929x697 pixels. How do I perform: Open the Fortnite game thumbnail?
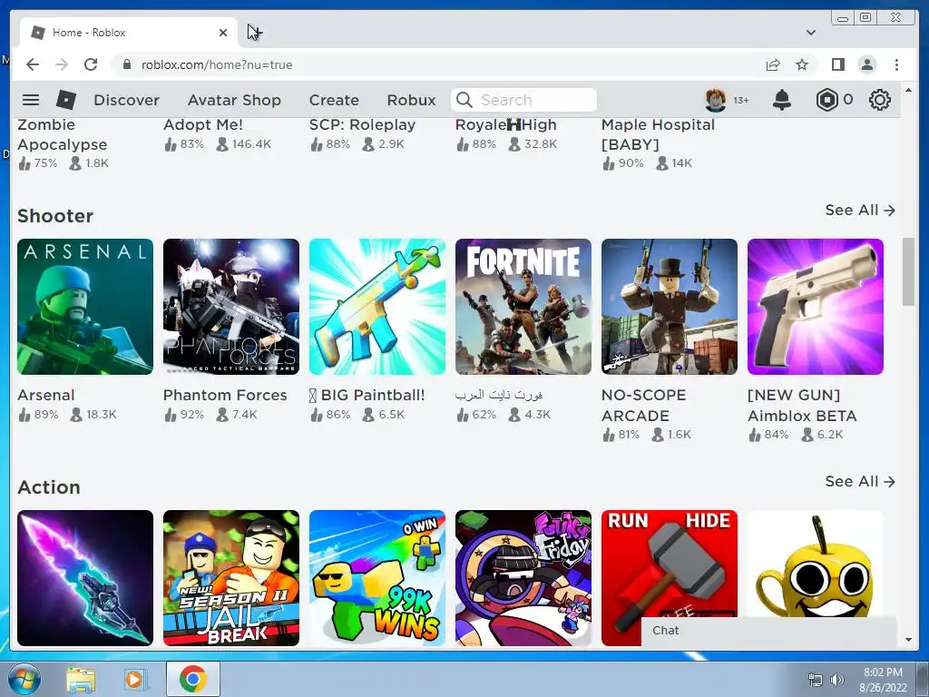[523, 307]
